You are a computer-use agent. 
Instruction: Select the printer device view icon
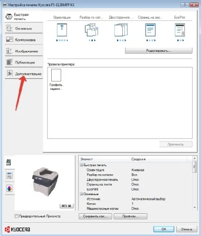coord(9,162)
